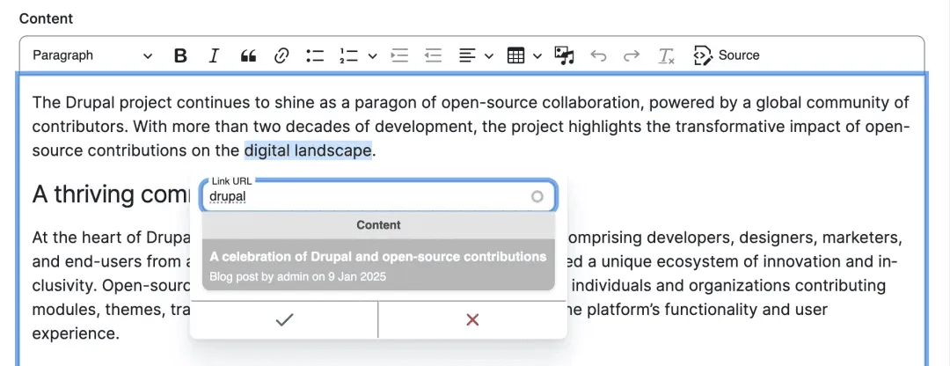Open the Paragraph heading dropdown
The image size is (950, 366).
92,55
